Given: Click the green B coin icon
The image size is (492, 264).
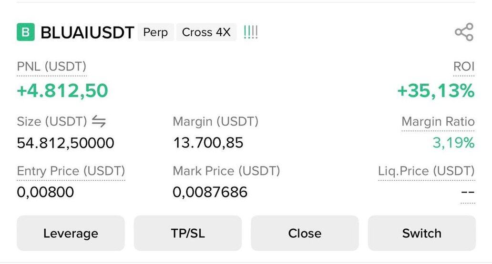Looking at the screenshot, I should [x=26, y=32].
